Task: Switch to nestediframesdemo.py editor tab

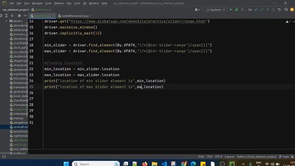Action: 75,16
